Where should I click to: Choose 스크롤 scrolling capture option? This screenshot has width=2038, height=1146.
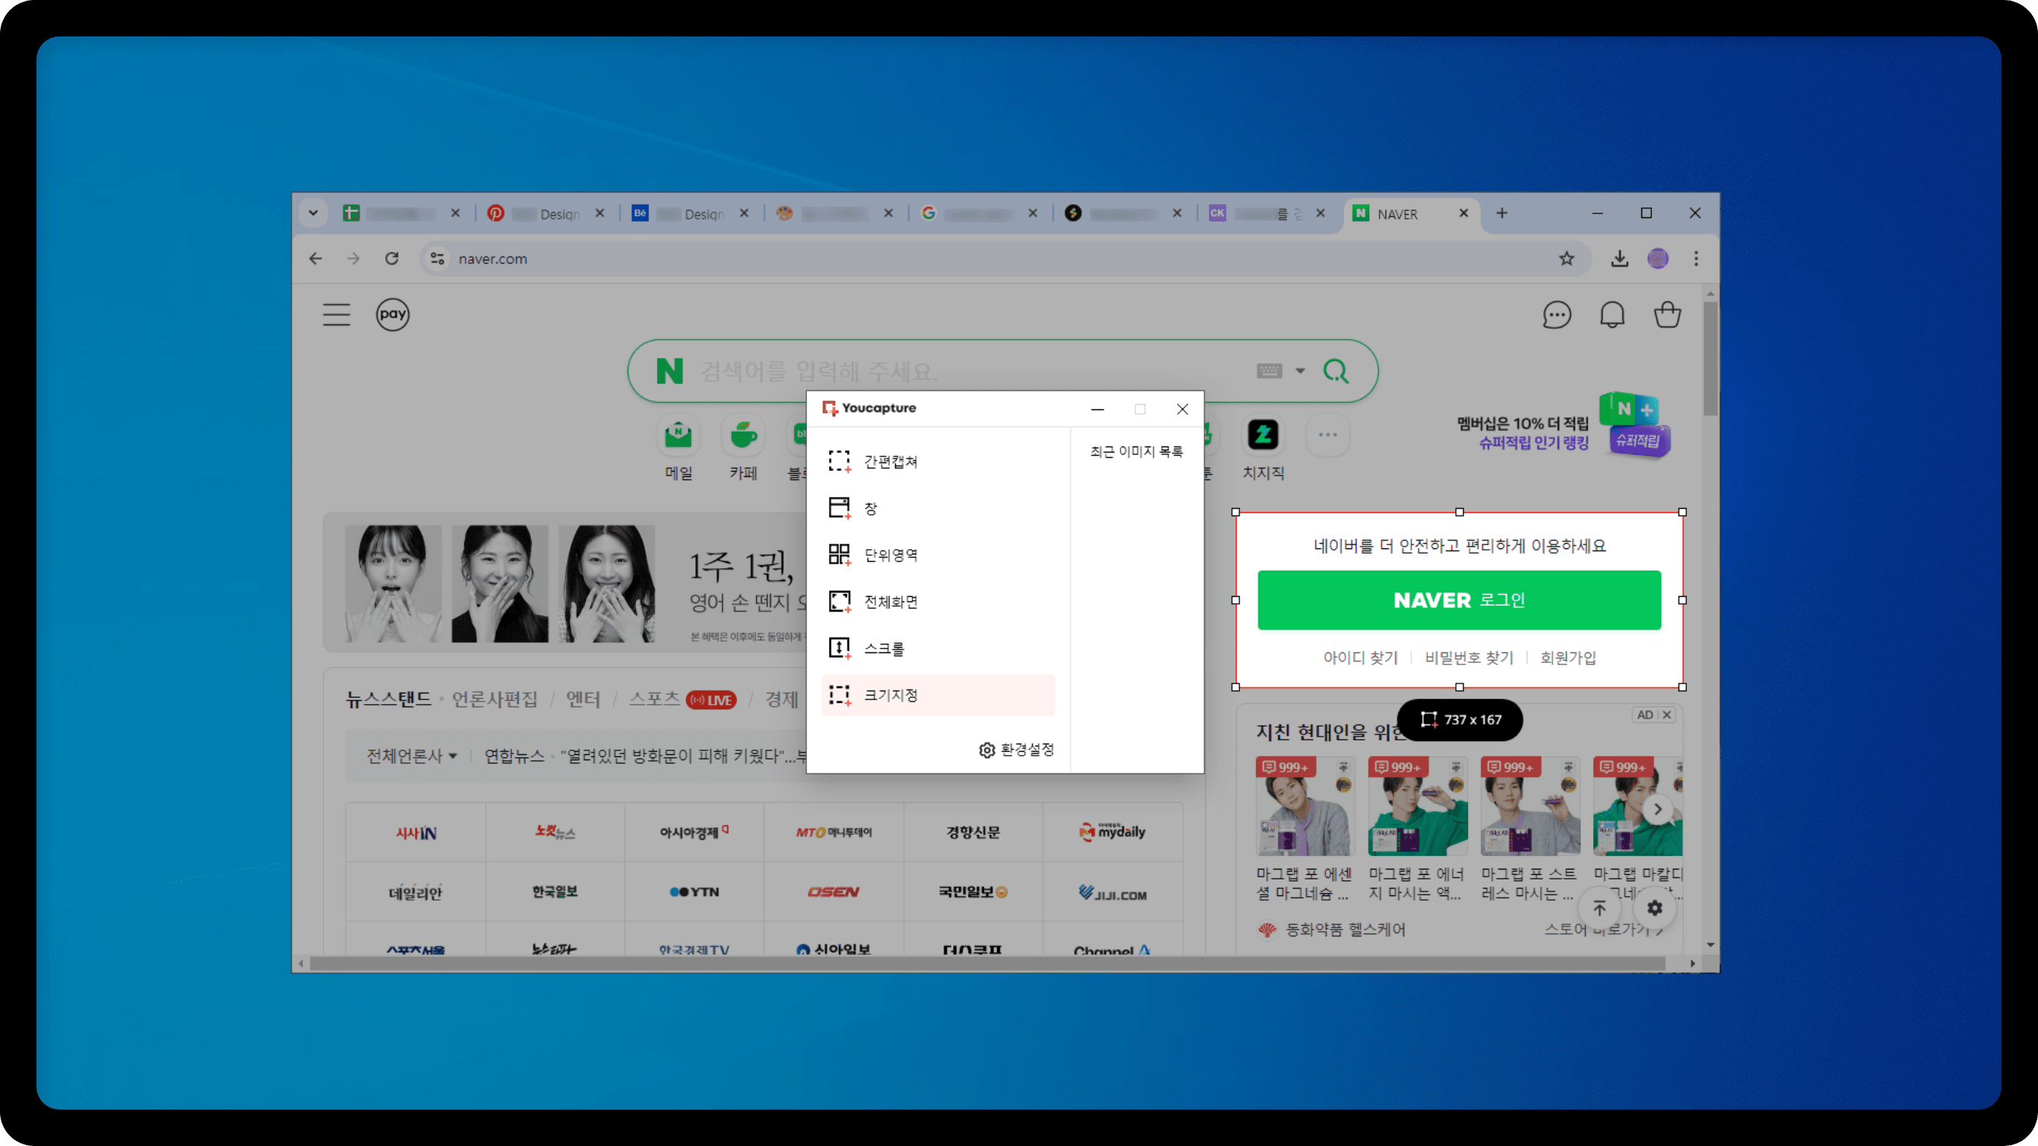(x=938, y=649)
